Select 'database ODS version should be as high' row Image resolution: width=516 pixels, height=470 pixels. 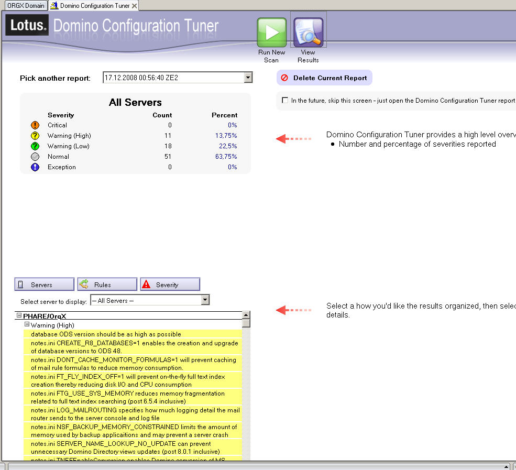[133, 334]
